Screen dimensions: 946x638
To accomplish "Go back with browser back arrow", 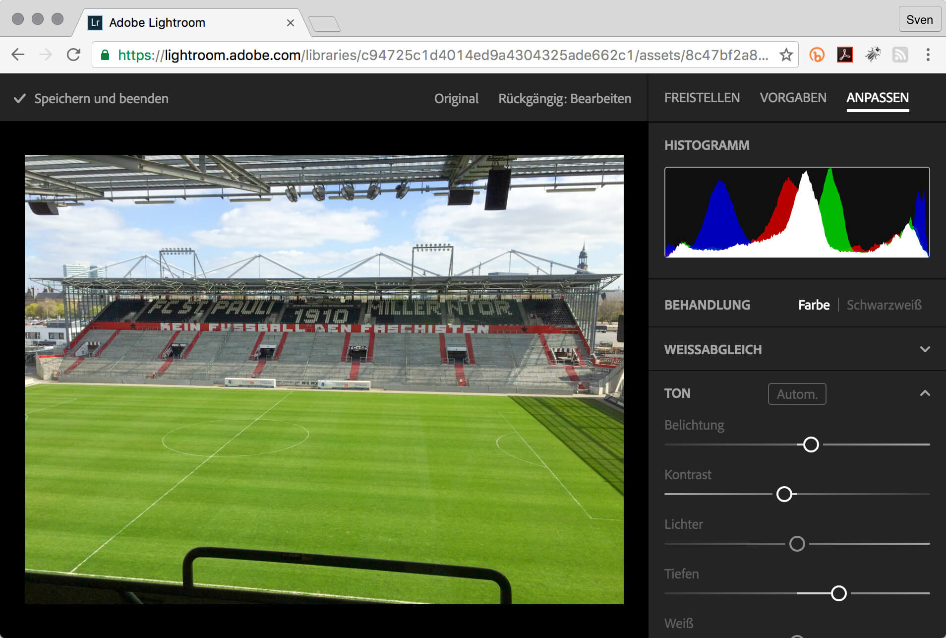I will pos(18,55).
